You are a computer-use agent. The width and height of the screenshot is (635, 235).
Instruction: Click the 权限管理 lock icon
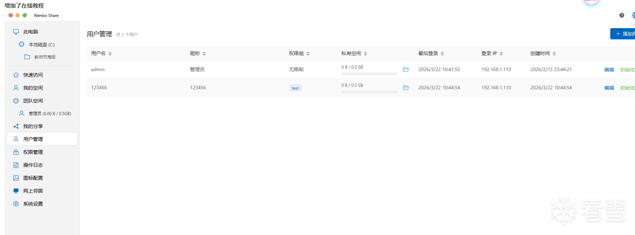click(16, 152)
